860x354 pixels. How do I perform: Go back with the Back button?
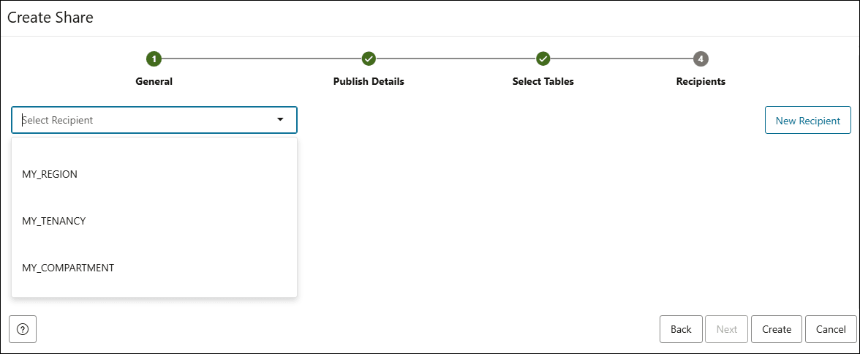pyautogui.click(x=681, y=329)
